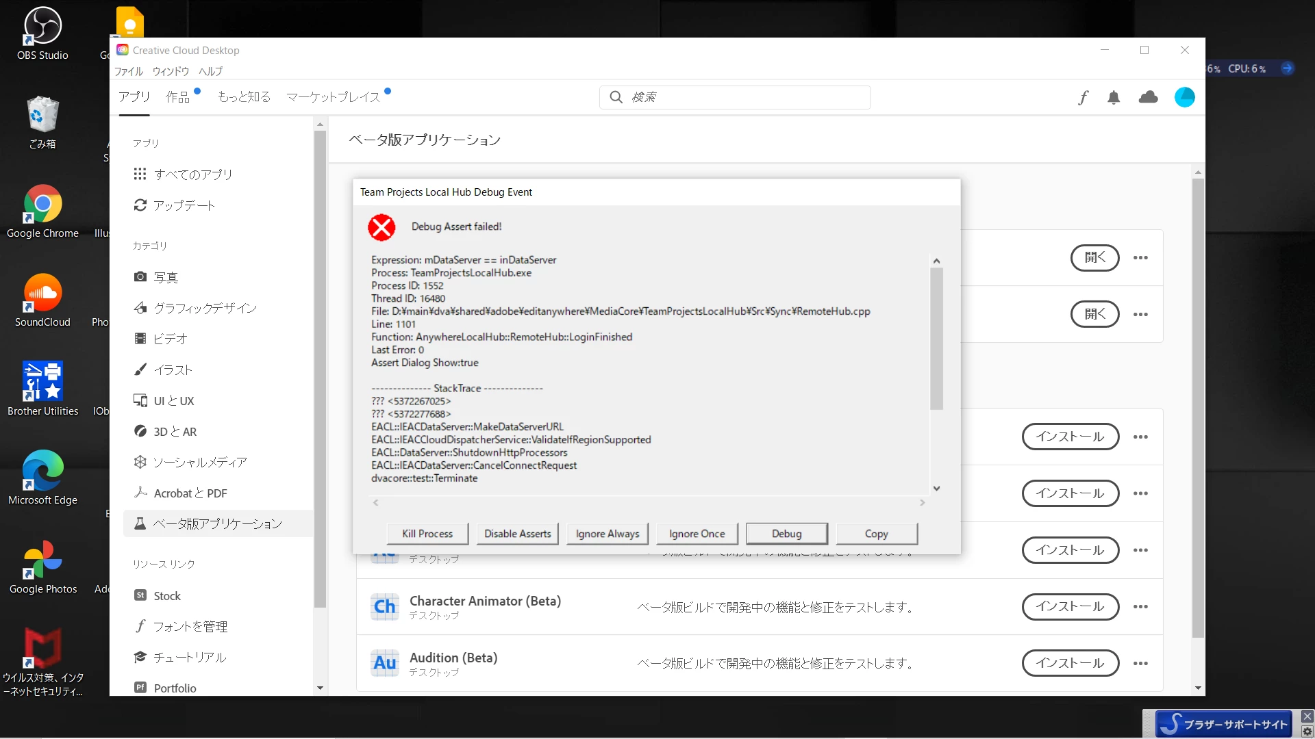Click the Character Animator (Beta) Ch icon
Image resolution: width=1315 pixels, height=739 pixels.
[x=385, y=607]
